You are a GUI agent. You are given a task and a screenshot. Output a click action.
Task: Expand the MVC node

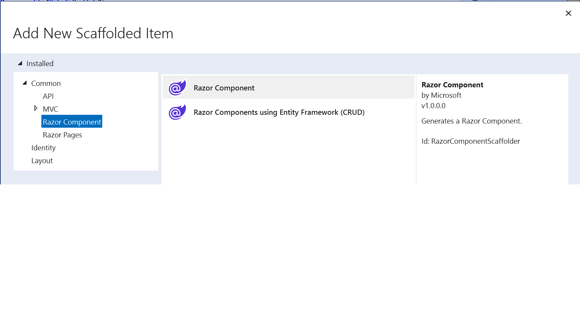click(x=36, y=108)
